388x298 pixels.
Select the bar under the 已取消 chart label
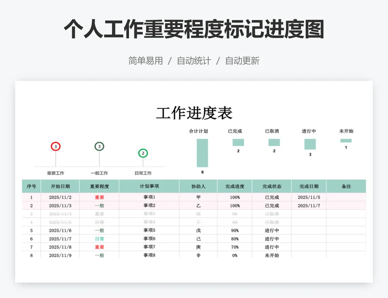(274, 142)
